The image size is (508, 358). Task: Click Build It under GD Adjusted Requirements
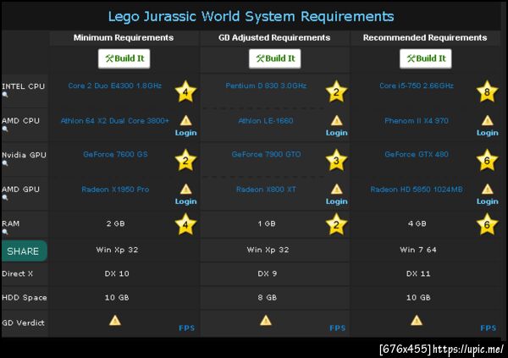coord(274,58)
